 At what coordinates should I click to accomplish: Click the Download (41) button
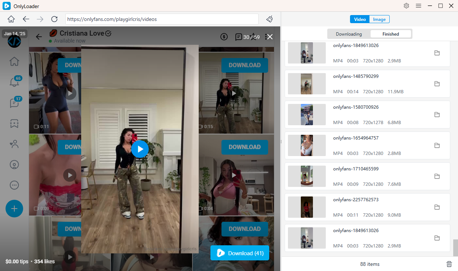tap(240, 253)
